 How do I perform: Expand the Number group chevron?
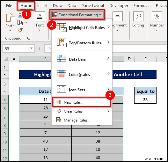click(x=157, y=30)
